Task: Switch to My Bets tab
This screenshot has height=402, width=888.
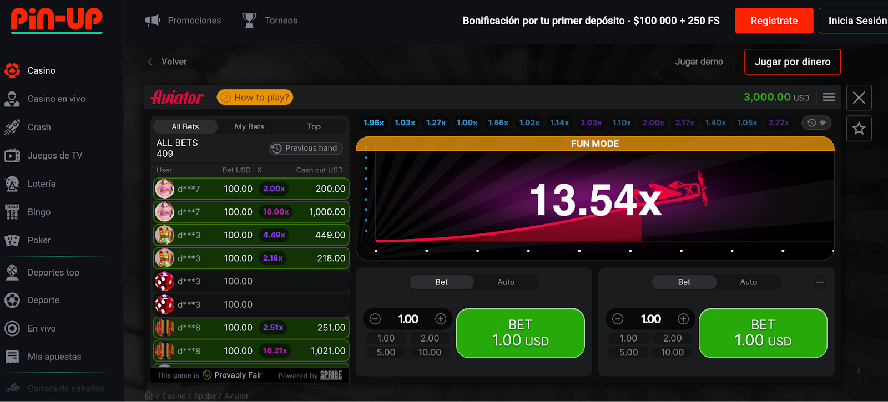Action: point(250,126)
